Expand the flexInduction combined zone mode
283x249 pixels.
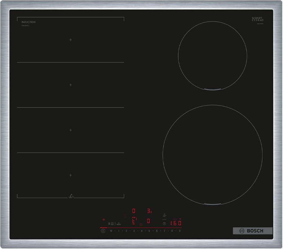coord(125,214)
